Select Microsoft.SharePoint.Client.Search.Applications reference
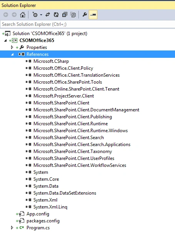Screen dimensions: 175x232 (x=82, y=145)
